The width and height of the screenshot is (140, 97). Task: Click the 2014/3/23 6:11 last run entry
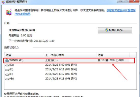pyautogui.click(x=61, y=69)
